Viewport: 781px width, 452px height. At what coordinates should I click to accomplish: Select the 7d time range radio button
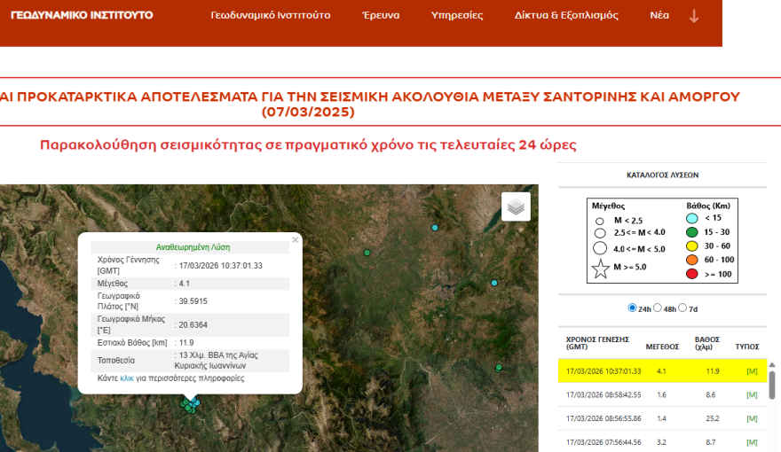(682, 308)
